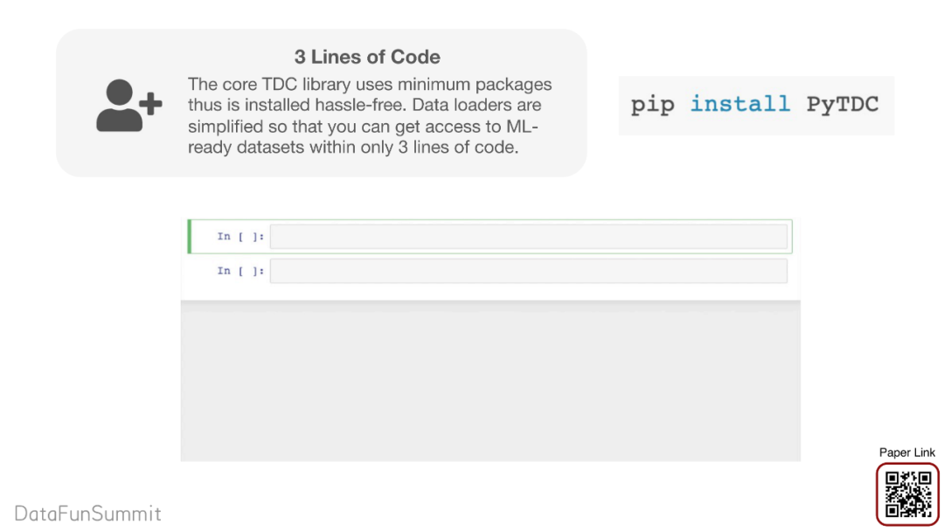Click the Paper Link QR code
Screen dimensions: 944x531
tap(908, 494)
